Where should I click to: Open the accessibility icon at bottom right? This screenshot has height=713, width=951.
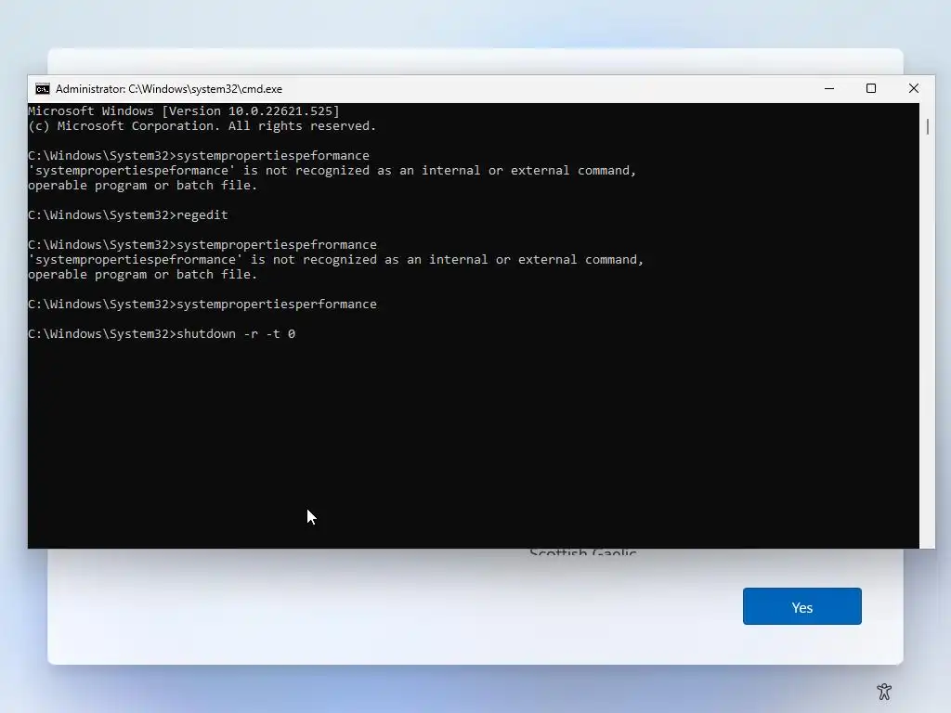884,691
